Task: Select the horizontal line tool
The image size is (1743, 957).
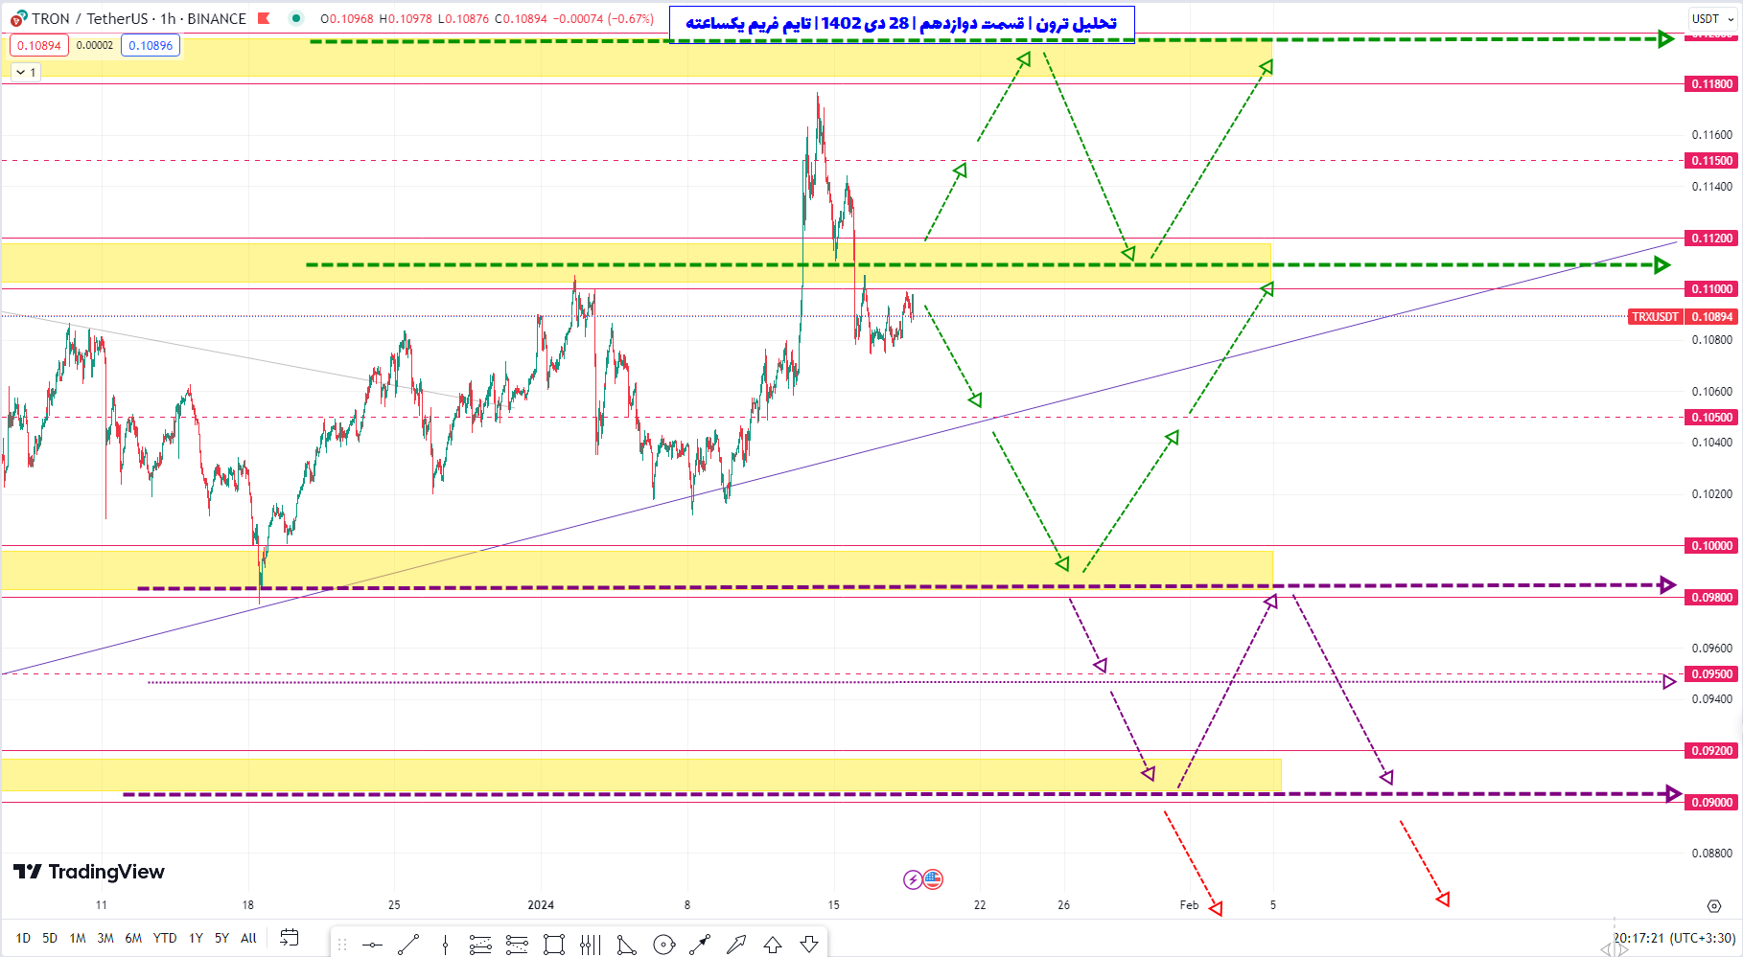Action: (372, 946)
